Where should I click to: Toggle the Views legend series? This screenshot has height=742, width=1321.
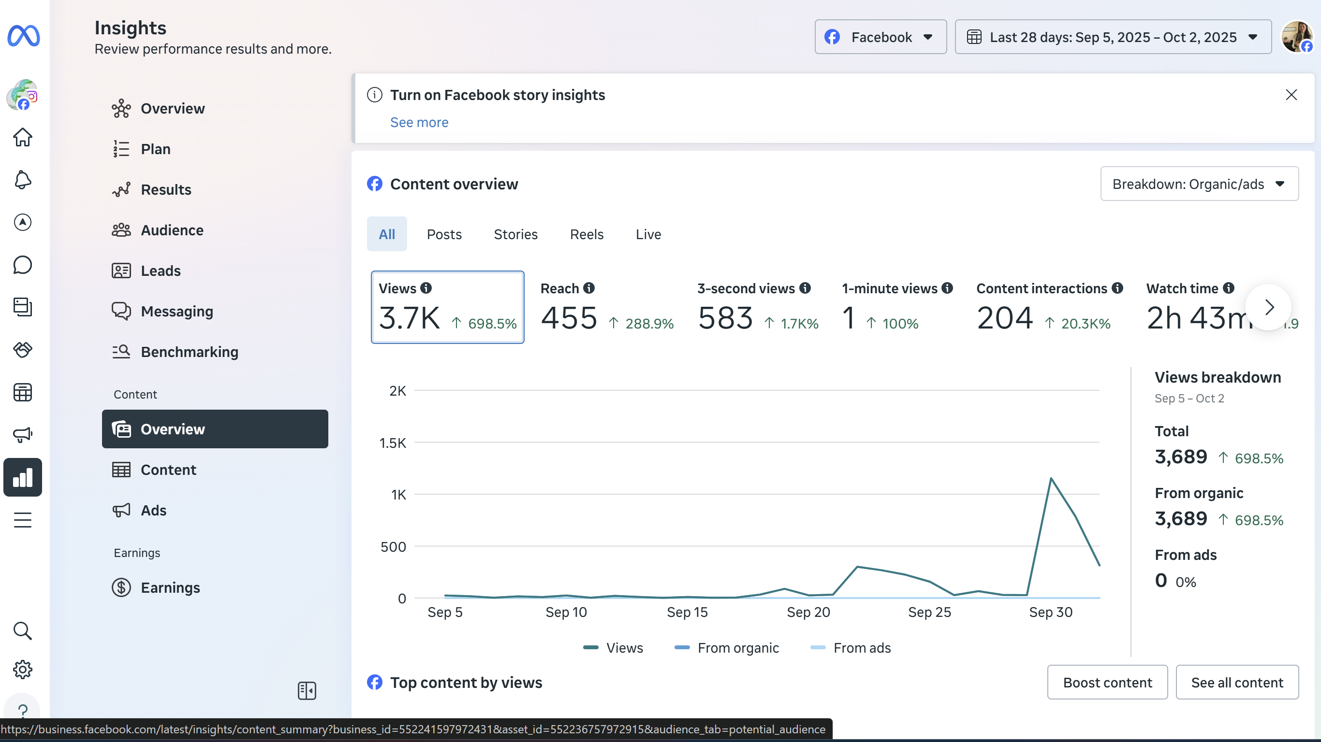(x=613, y=648)
